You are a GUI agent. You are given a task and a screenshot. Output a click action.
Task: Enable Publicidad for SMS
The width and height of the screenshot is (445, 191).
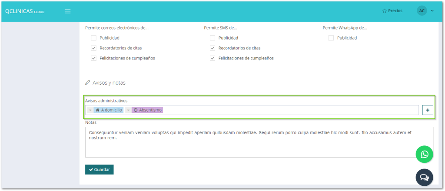(x=213, y=38)
